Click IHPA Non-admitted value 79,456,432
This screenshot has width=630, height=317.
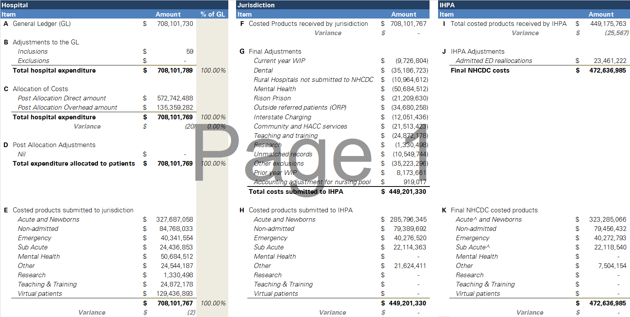pos(610,229)
